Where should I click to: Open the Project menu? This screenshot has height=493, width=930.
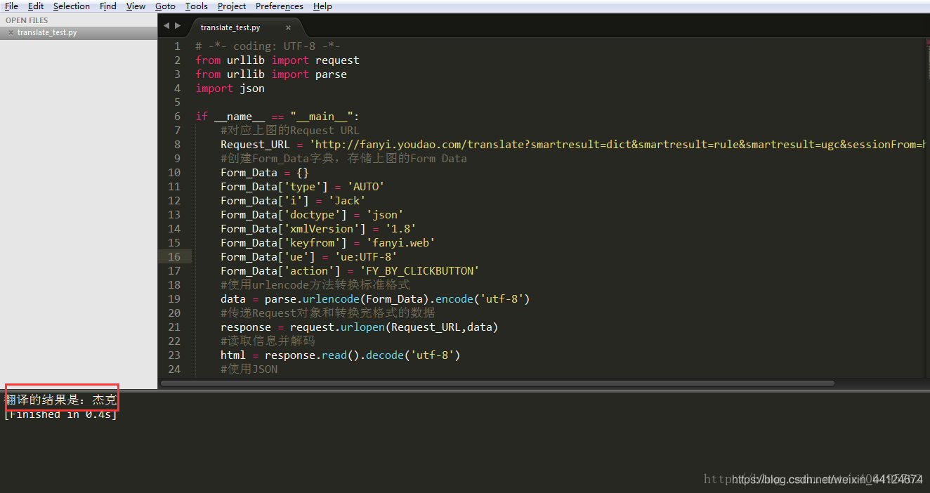[232, 6]
